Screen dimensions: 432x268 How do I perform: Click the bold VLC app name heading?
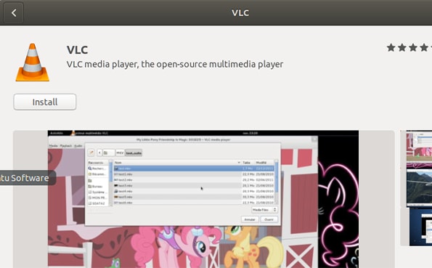click(x=78, y=50)
